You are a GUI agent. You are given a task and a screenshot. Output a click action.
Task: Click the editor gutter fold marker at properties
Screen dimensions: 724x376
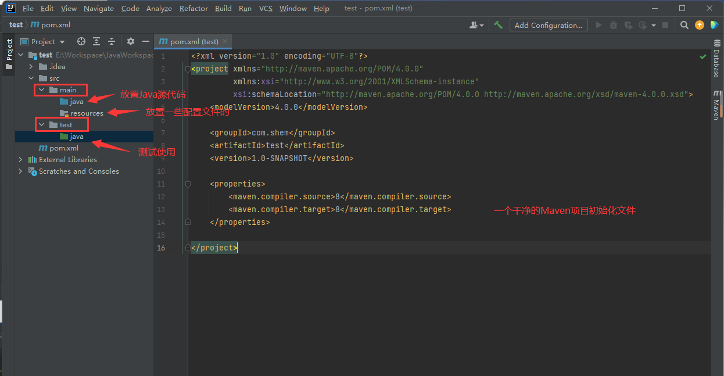[187, 183]
